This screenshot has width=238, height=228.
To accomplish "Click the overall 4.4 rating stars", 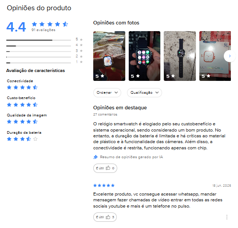I will [x=50, y=24].
